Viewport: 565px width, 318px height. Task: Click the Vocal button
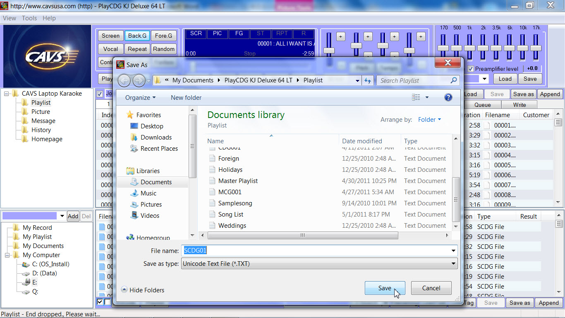coord(110,49)
